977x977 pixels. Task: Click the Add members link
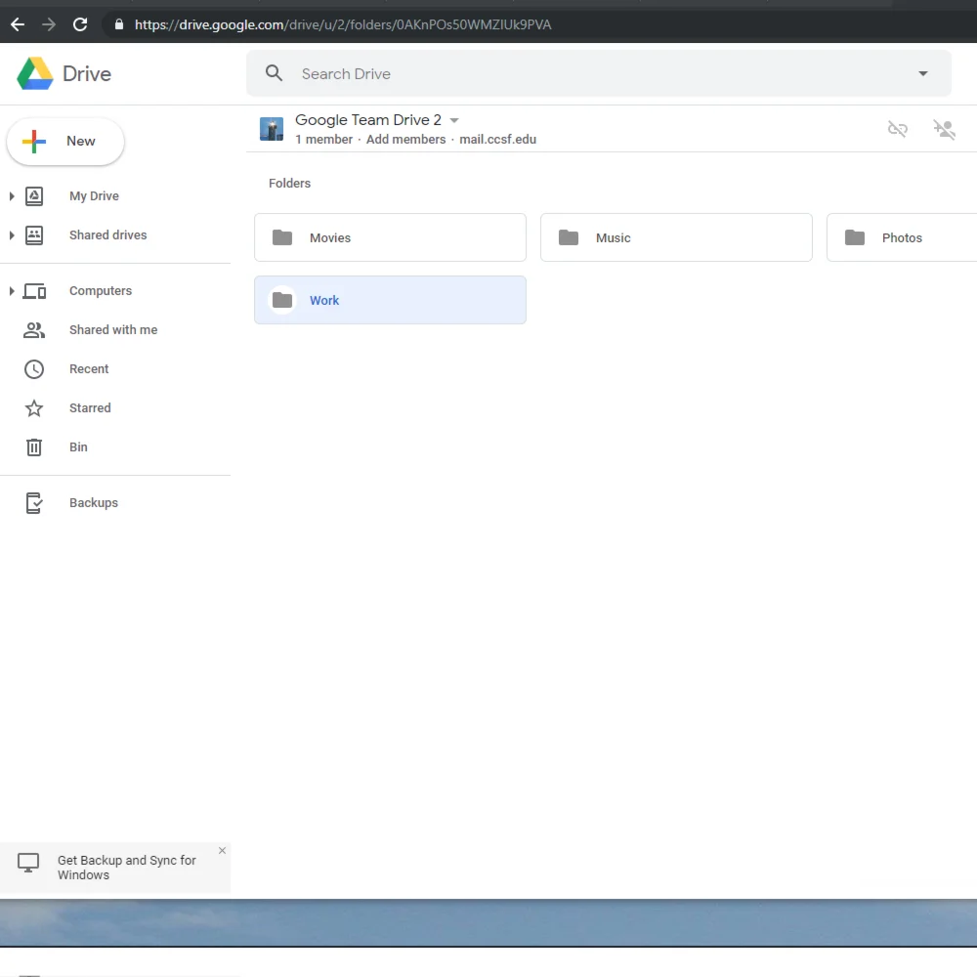pyautogui.click(x=405, y=140)
